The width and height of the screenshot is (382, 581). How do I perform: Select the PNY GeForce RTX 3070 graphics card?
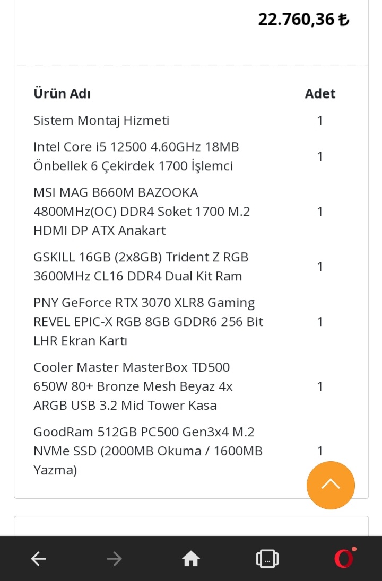click(x=148, y=322)
